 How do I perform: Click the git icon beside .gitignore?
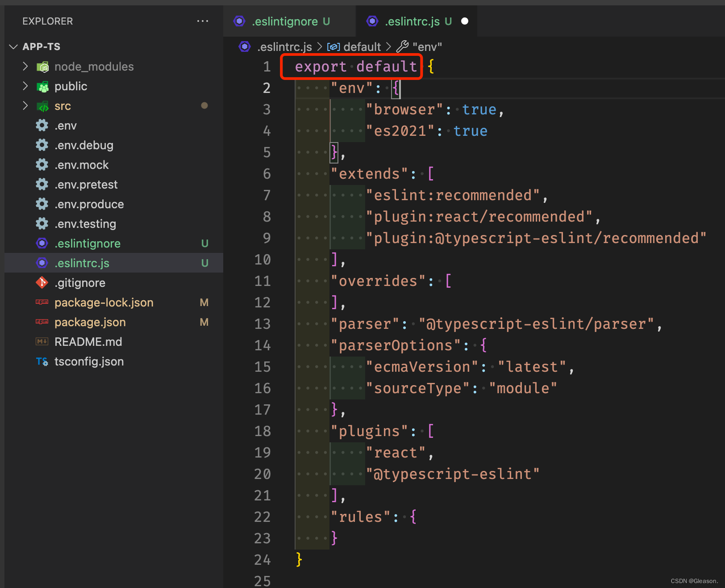click(42, 282)
